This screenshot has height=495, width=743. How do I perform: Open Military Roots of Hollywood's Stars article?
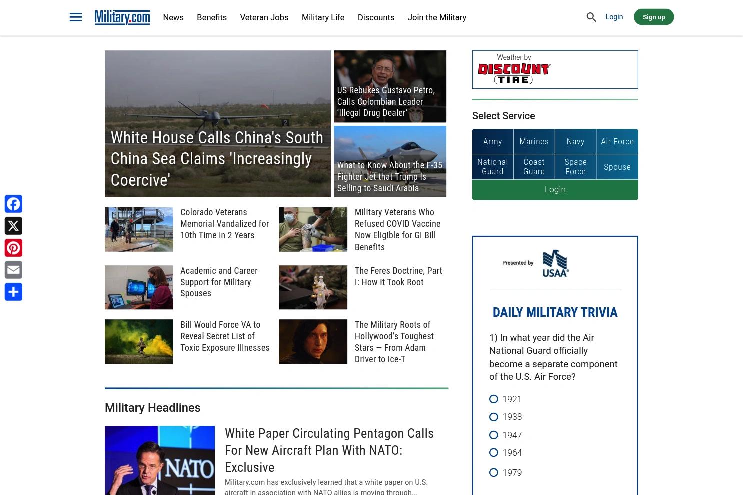click(x=394, y=342)
